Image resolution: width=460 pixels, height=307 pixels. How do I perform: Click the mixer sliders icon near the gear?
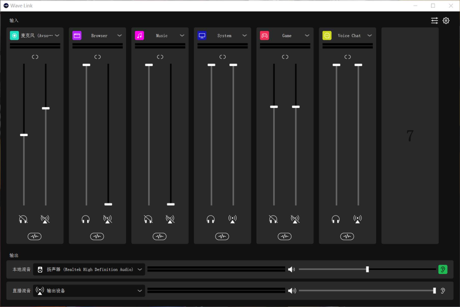point(434,21)
